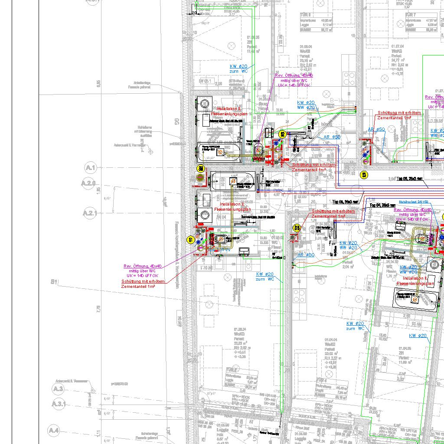Click the 'KW ø20 zum WC' label at top
The height and width of the screenshot is (444, 444).
(x=238, y=69)
